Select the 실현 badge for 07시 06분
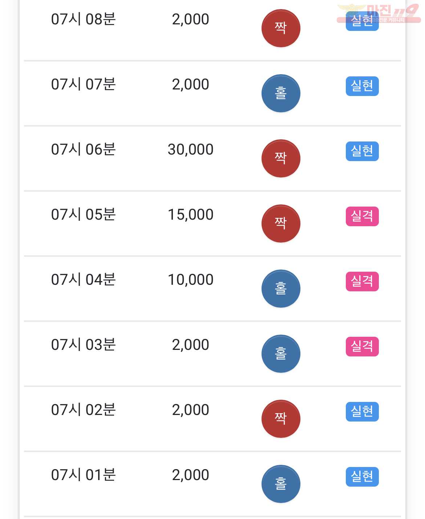Image resolution: width=425 pixels, height=519 pixels. 362,151
